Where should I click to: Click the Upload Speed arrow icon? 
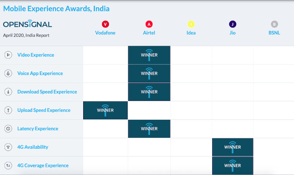(x=8, y=110)
